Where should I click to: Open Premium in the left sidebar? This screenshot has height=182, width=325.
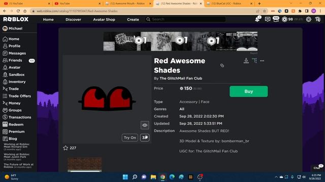[16, 131]
